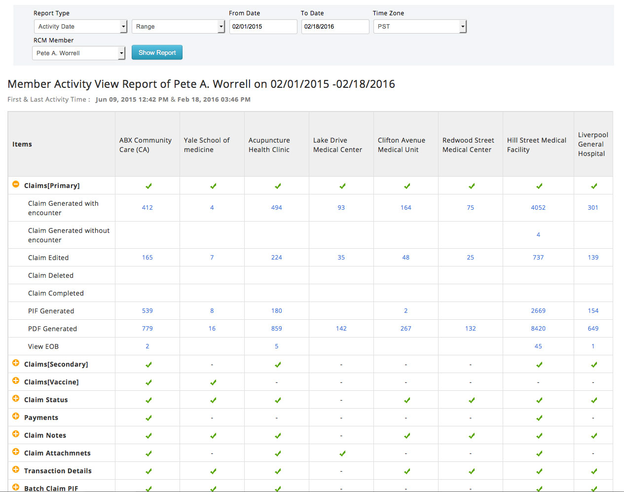Expand the Claim Notes row
624x492 pixels.
[16, 435]
